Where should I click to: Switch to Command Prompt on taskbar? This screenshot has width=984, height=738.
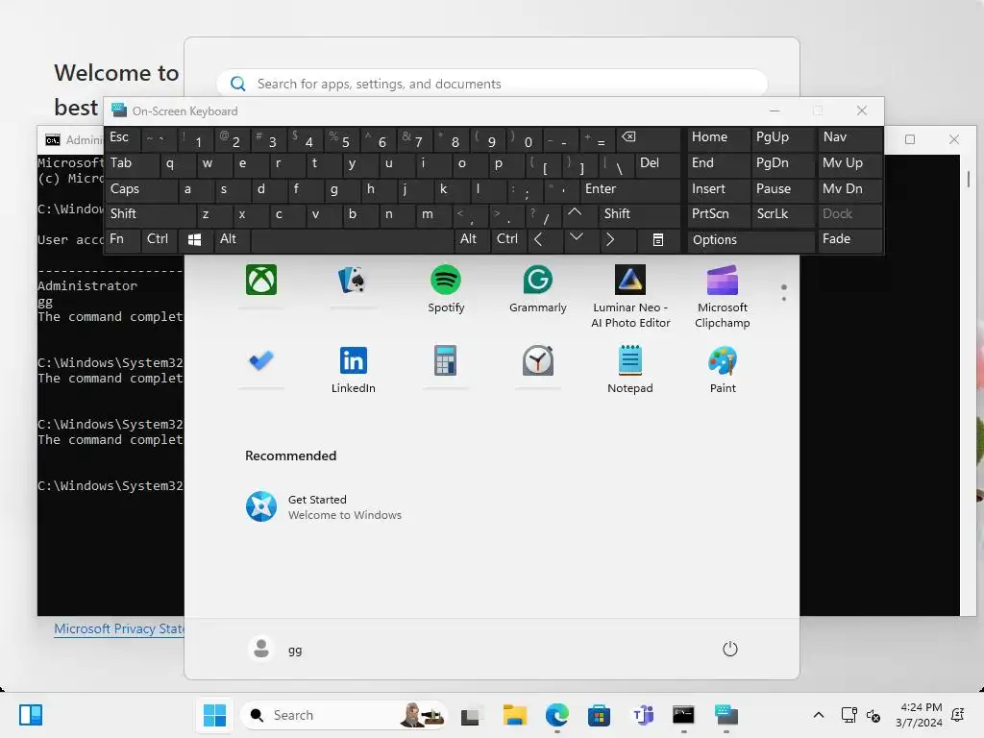pyautogui.click(x=683, y=715)
